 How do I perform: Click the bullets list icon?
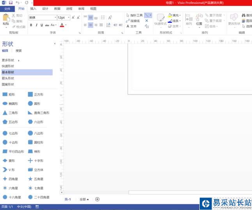pyautogui.click(x=103, y=18)
